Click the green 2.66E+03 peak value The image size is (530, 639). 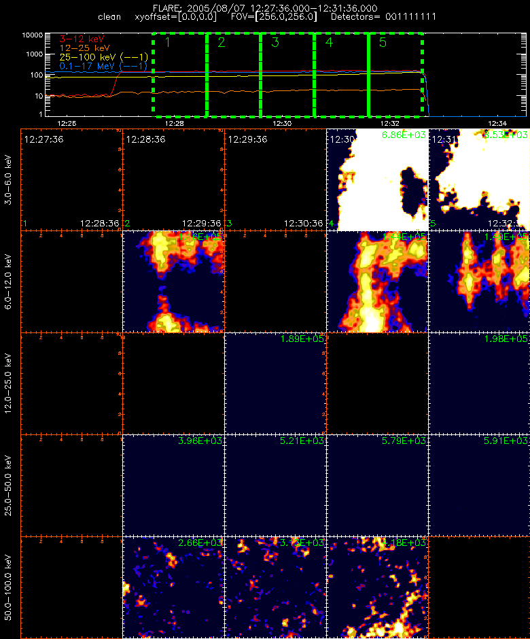click(200, 542)
